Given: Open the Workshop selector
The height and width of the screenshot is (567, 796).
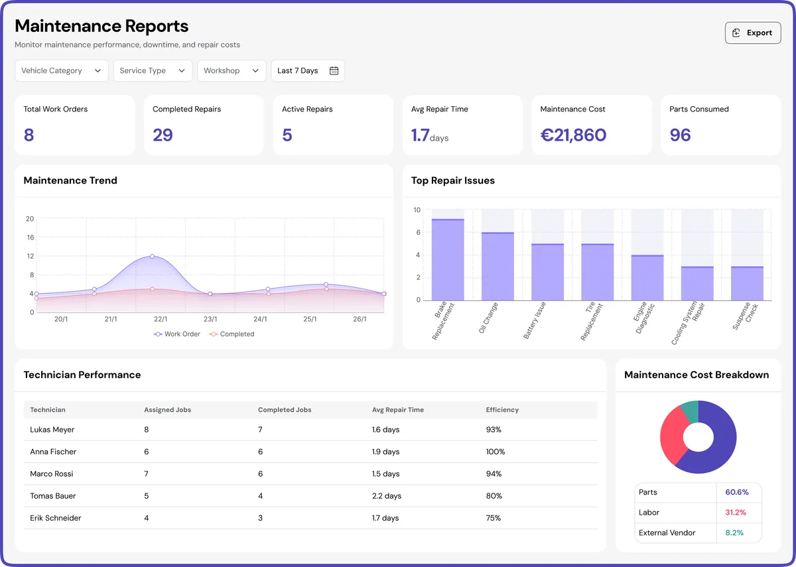Looking at the screenshot, I should [232, 70].
